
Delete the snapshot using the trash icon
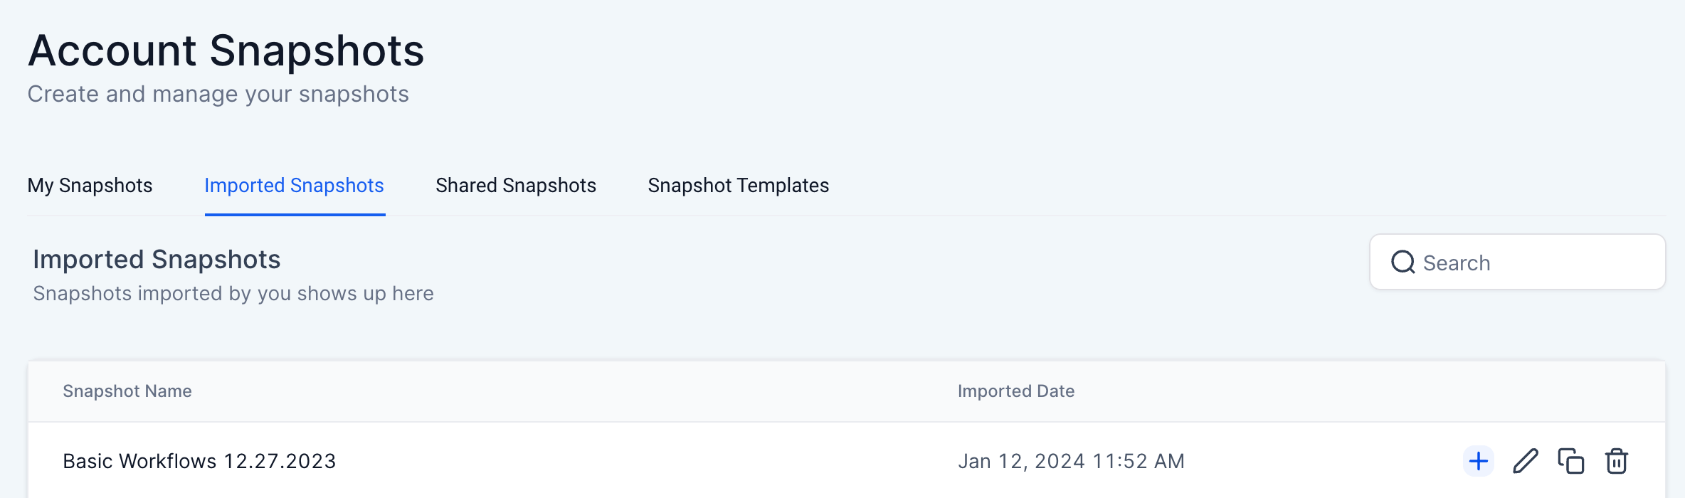tap(1616, 461)
